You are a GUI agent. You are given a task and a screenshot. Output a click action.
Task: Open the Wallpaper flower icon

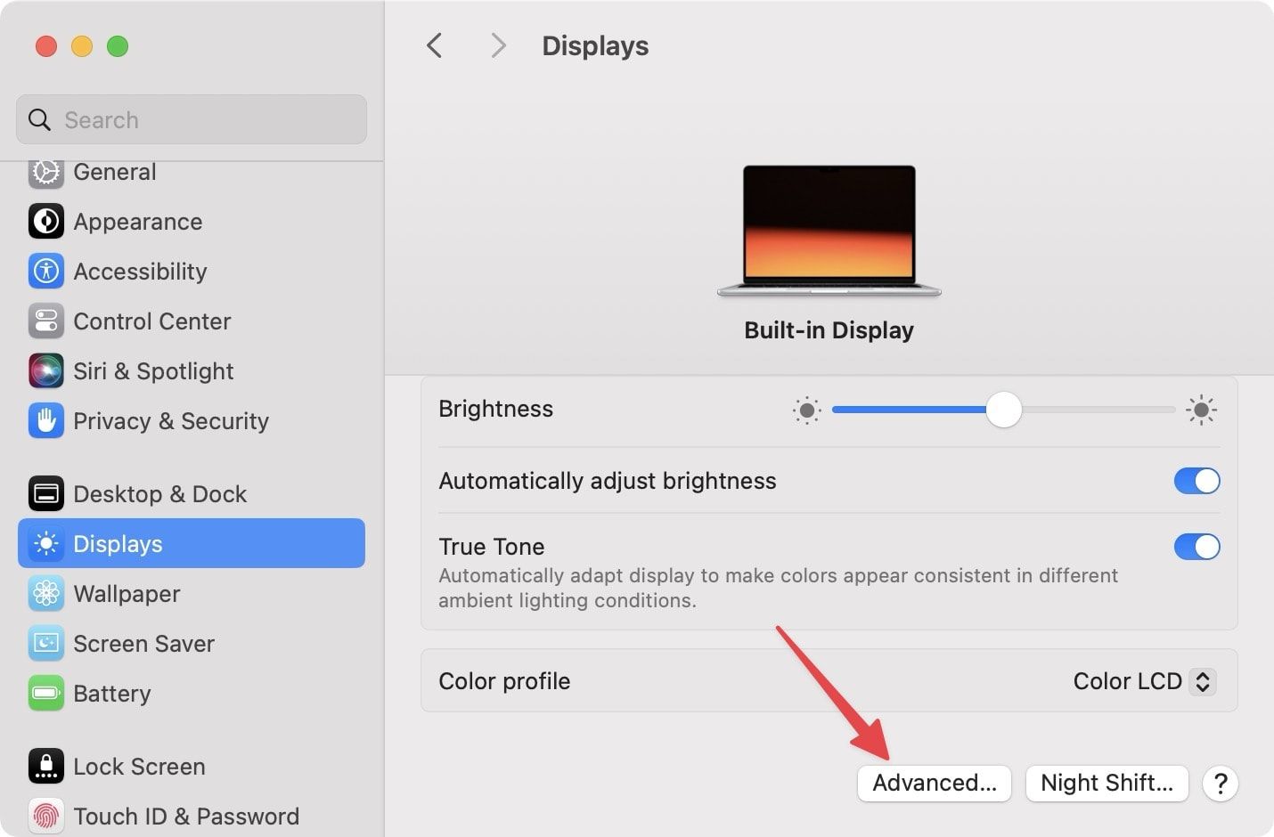pos(45,594)
